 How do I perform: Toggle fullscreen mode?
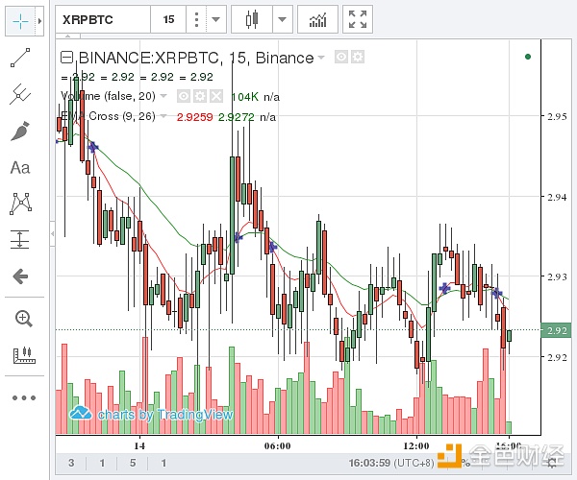pyautogui.click(x=358, y=19)
